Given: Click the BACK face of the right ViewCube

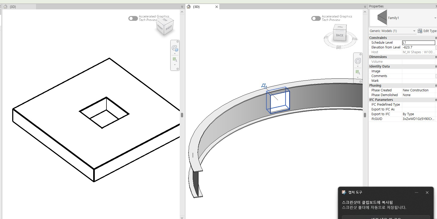Looking at the screenshot, I should (x=340, y=35).
